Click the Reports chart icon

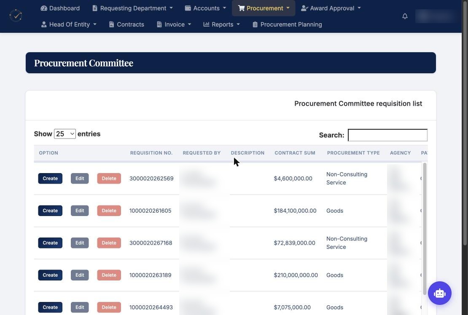click(x=206, y=24)
